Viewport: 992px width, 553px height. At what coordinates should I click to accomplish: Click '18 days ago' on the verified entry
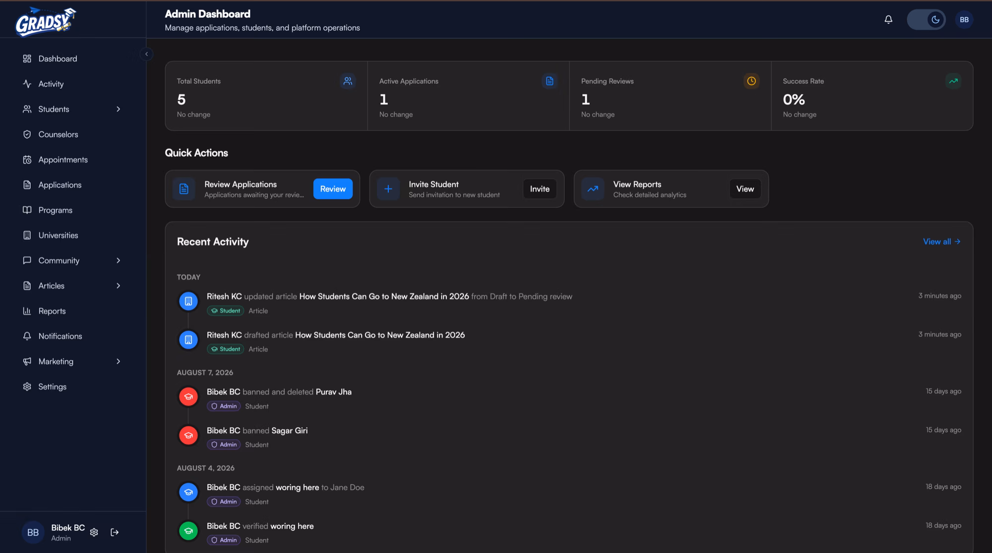(x=943, y=525)
